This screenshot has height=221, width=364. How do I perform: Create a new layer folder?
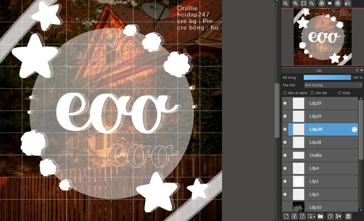(320, 216)
